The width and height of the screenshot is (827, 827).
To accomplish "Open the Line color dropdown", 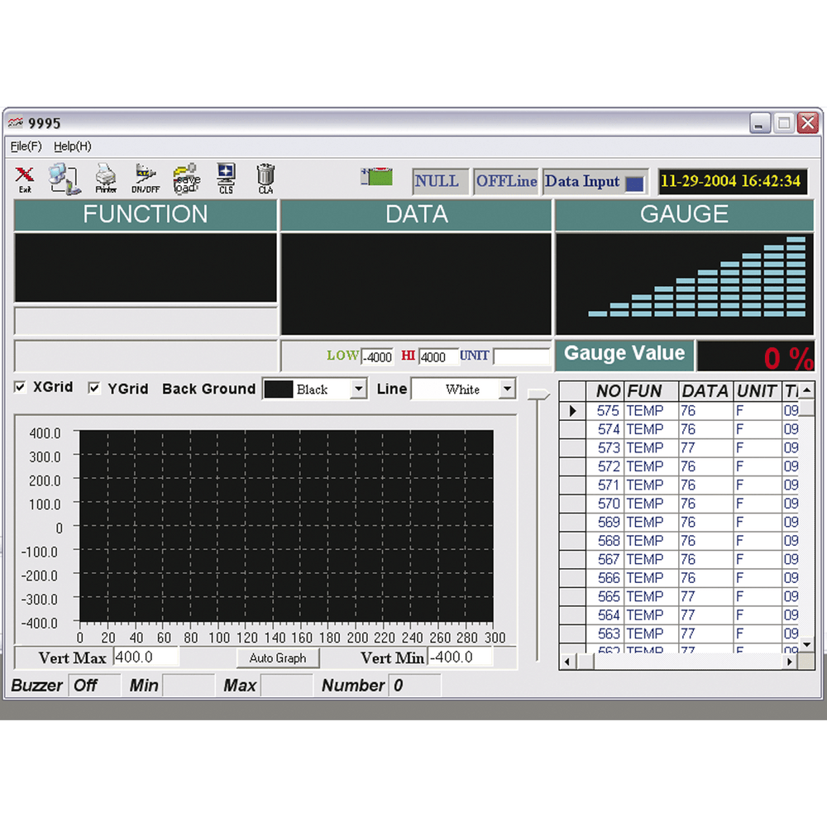I will (x=507, y=390).
